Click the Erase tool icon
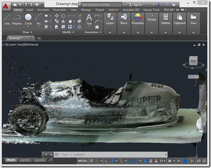 pyautogui.click(x=79, y=16)
